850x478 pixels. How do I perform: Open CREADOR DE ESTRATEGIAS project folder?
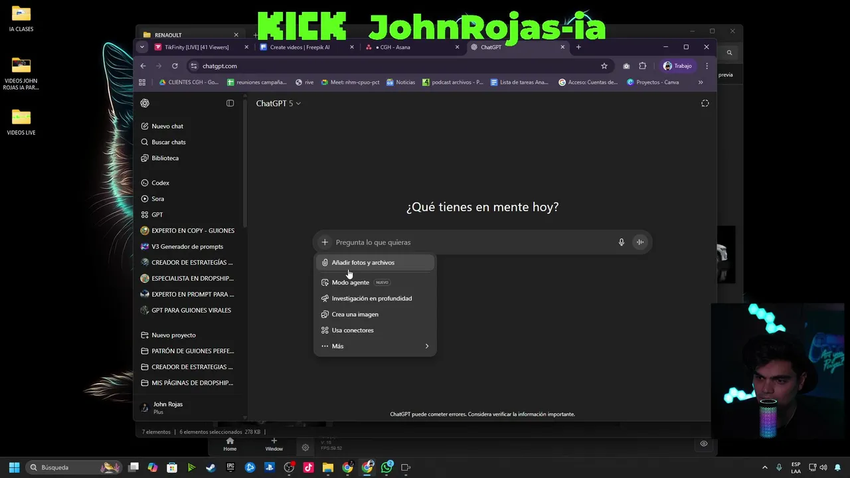pyautogui.click(x=189, y=367)
